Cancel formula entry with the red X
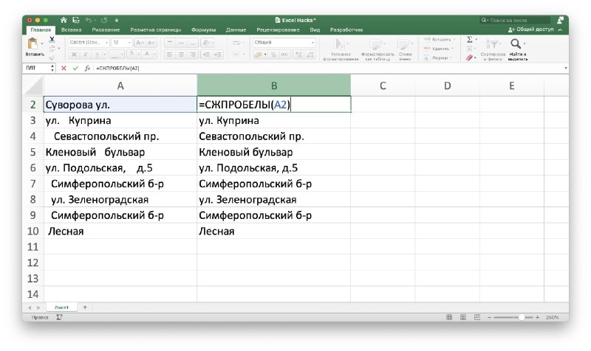The image size is (591, 351). pyautogui.click(x=64, y=68)
